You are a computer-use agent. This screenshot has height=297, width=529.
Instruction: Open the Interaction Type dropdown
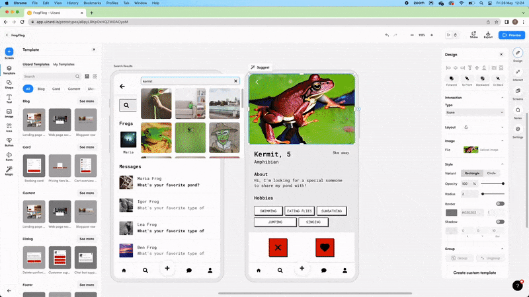point(474,113)
